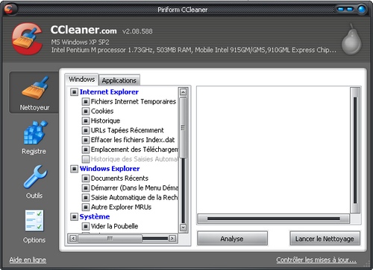The height and width of the screenshot is (270, 373).
Task: Open the Options checklist icon
Action: coord(34,220)
